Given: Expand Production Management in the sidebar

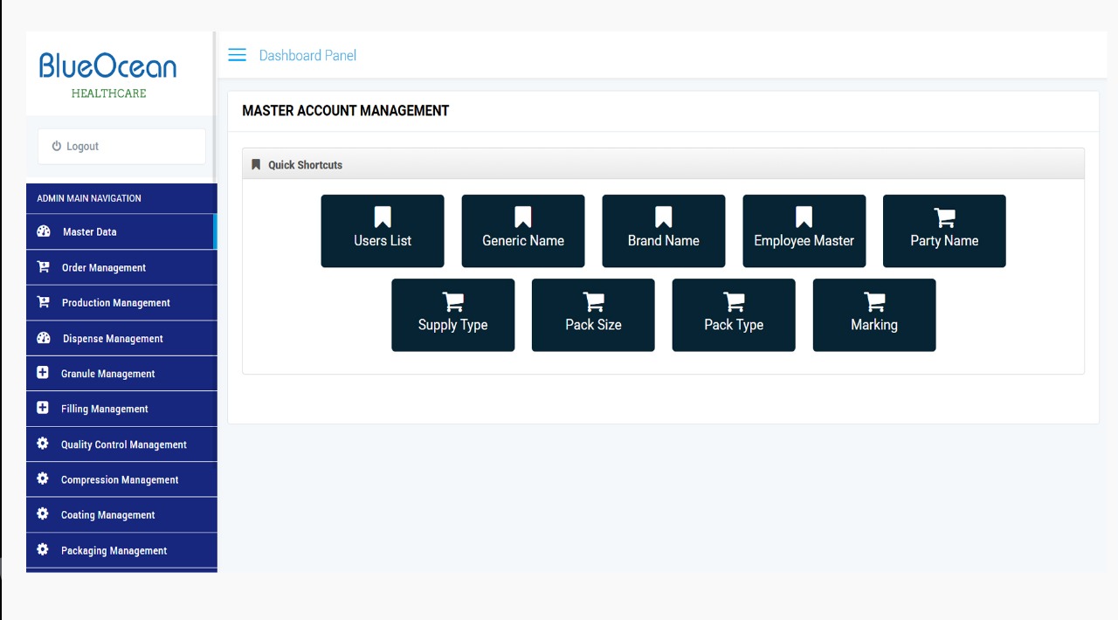Looking at the screenshot, I should pos(116,303).
